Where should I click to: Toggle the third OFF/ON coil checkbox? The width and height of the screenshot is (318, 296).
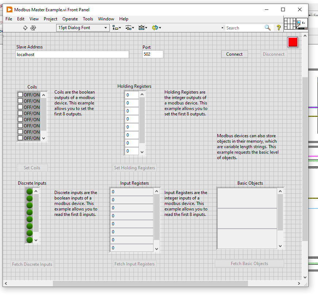[20, 107]
